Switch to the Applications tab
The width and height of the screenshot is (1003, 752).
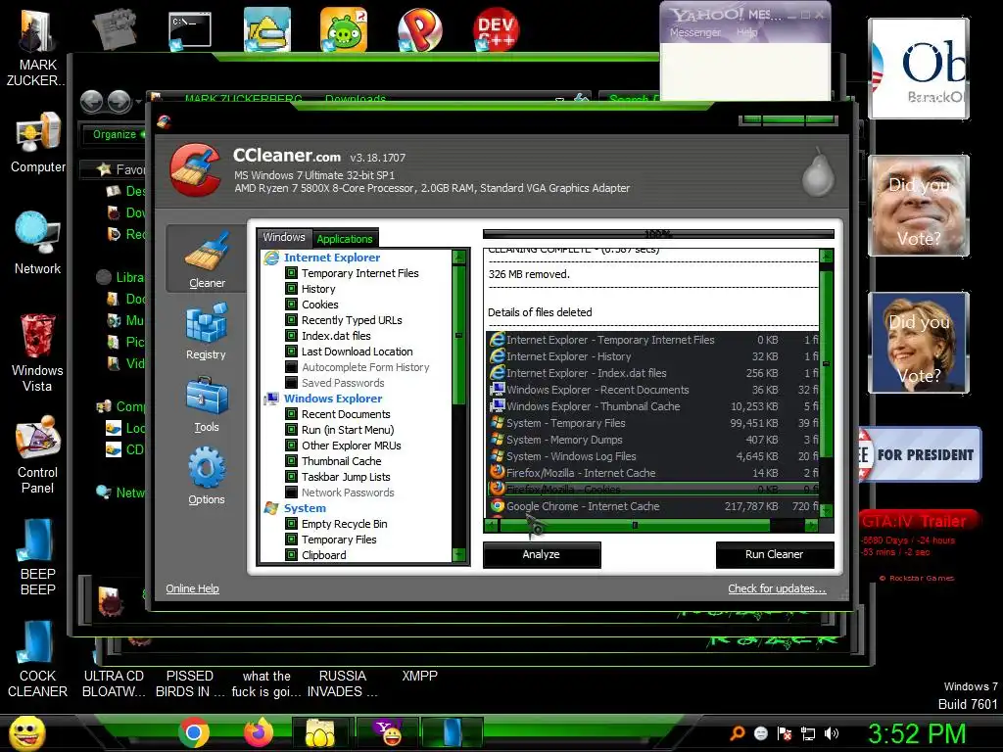[345, 239]
